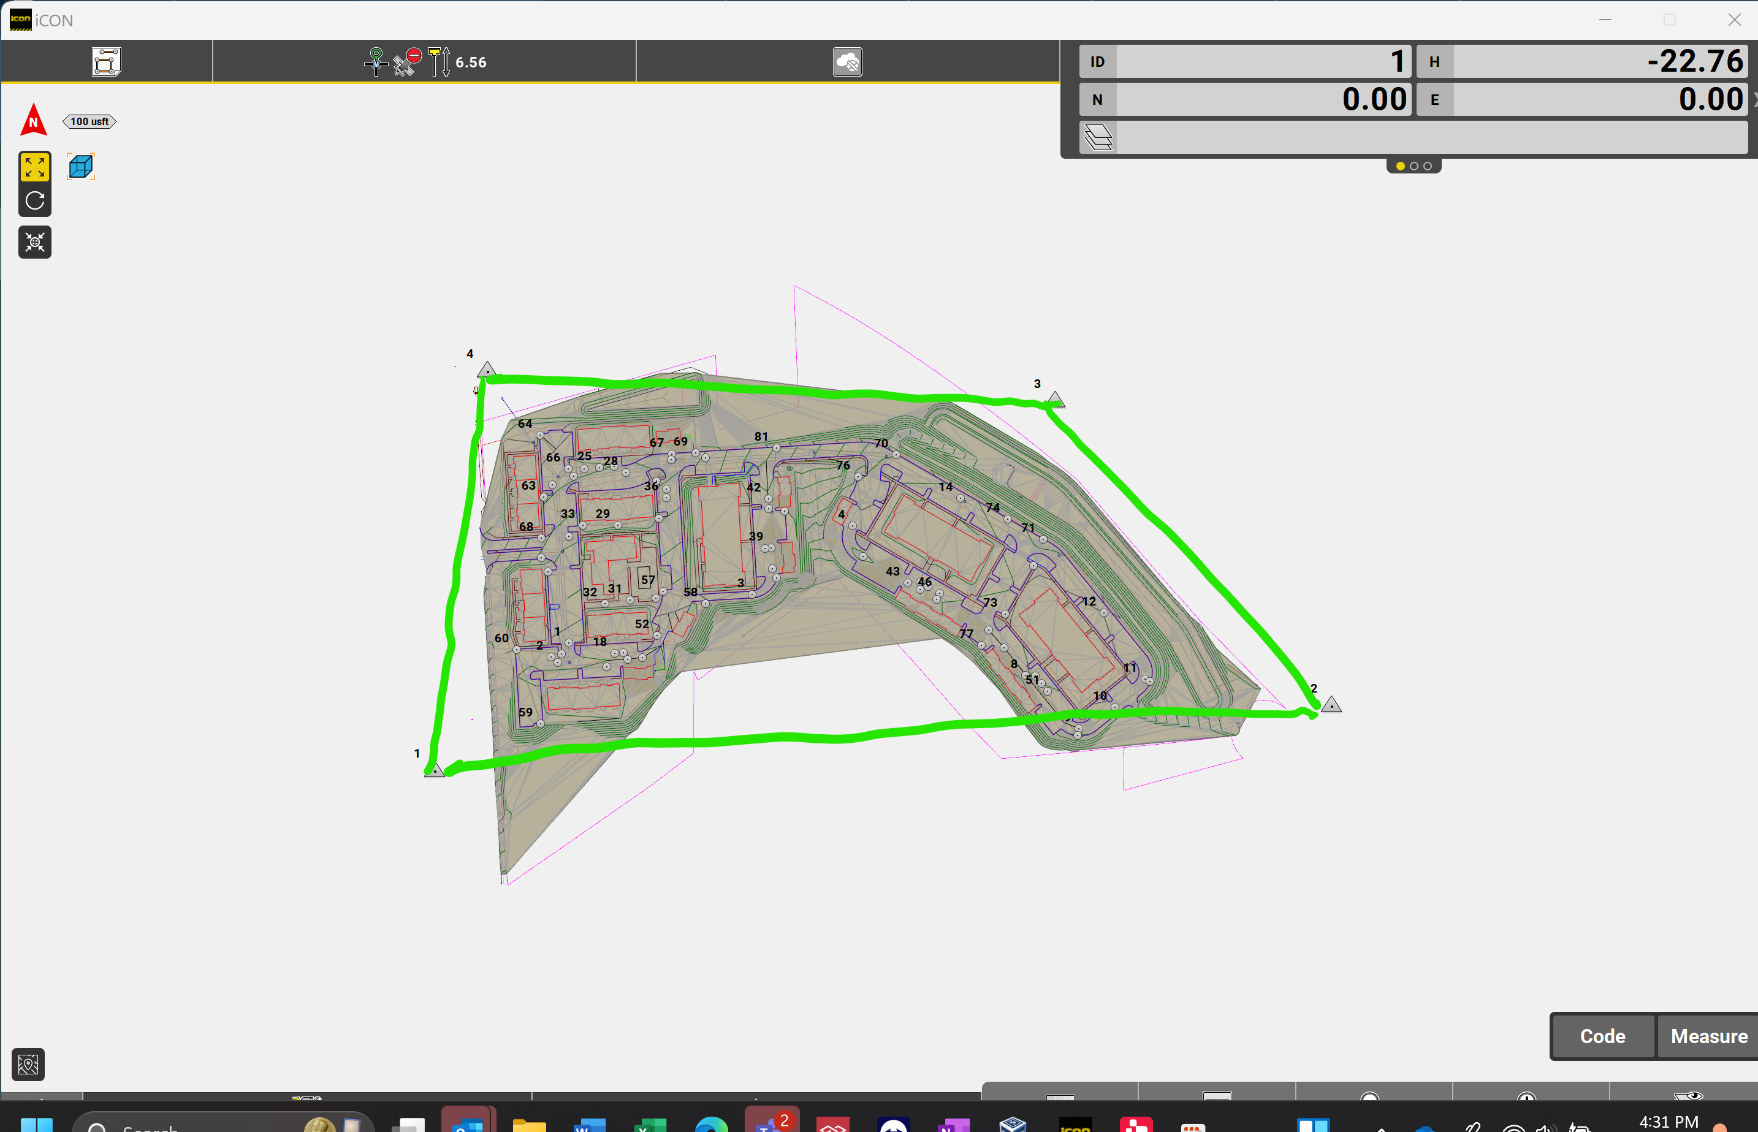Click the rotate view icon
Screen dimensions: 1758x1132
34,200
